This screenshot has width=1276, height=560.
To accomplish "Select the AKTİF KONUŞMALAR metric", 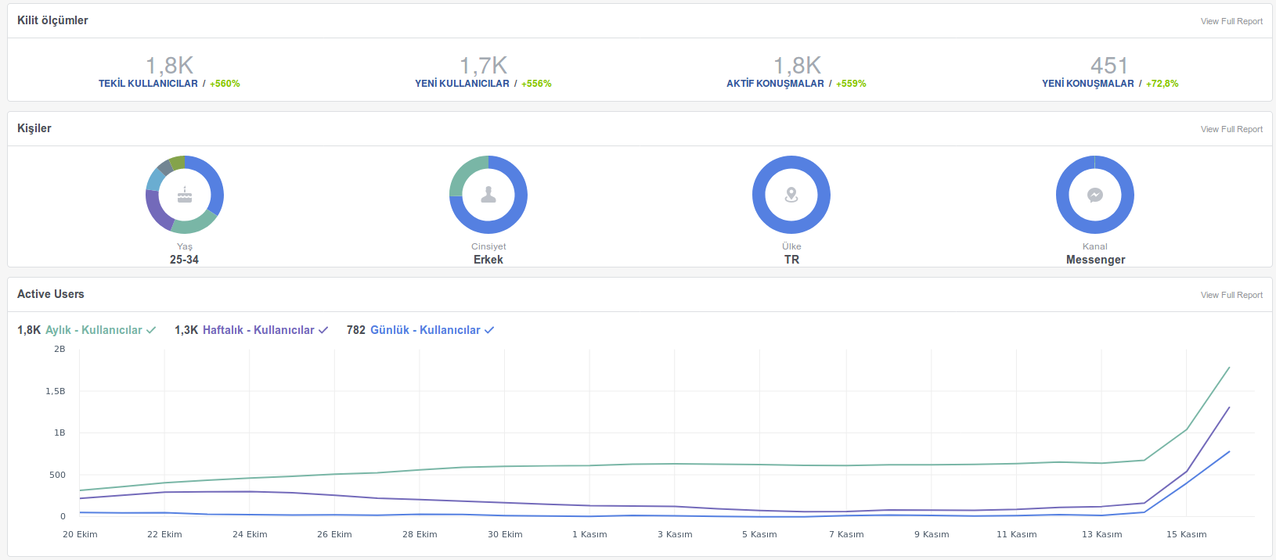I will (x=775, y=84).
